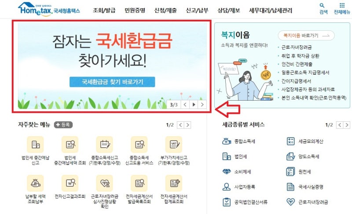Click the 법인세 중간예납 신고 icon

35,145
